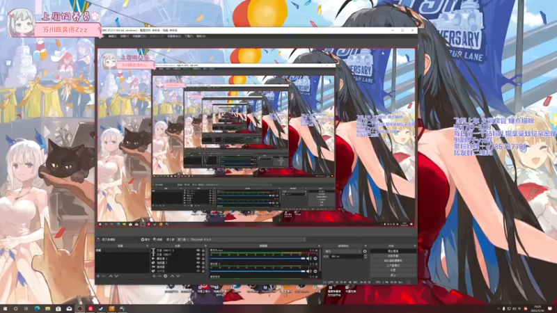The width and height of the screenshot is (557, 313).
Task: Click 开始录制 start recording button
Action: pyautogui.click(x=393, y=256)
